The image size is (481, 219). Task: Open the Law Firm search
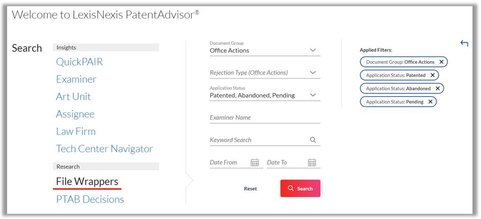[x=76, y=131]
